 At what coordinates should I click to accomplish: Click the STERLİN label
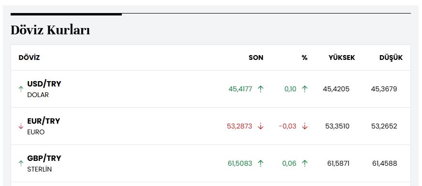(x=39, y=170)
